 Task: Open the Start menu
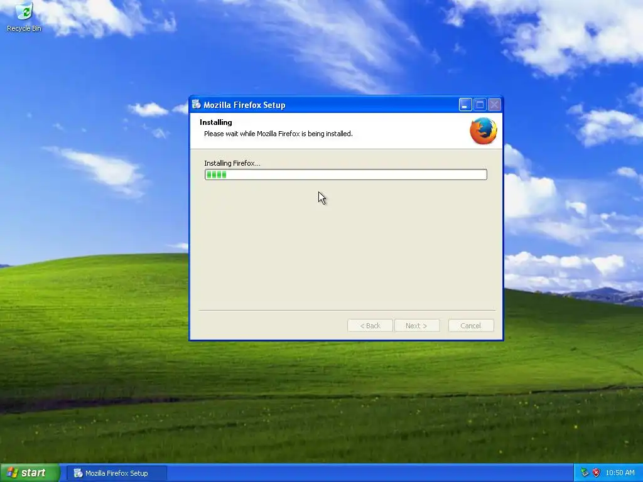[30, 473]
